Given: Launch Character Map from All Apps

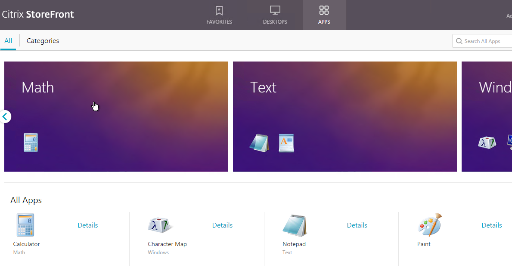Looking at the screenshot, I should [160, 225].
